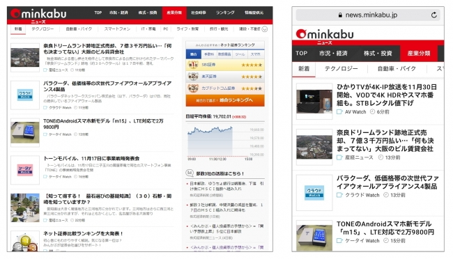Open the ランキング menu in the desktop header
The width and height of the screenshot is (453, 259).
click(225, 13)
